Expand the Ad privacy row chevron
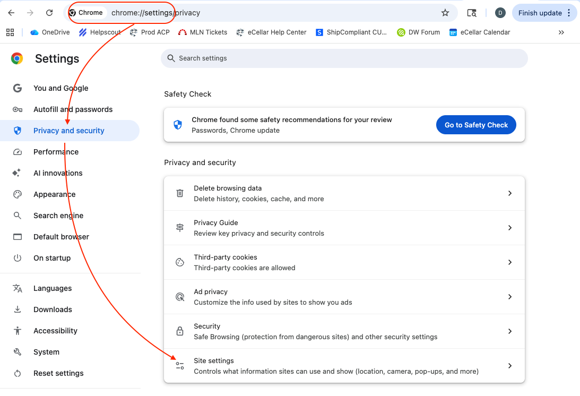This screenshot has height=396, width=580. tap(509, 297)
